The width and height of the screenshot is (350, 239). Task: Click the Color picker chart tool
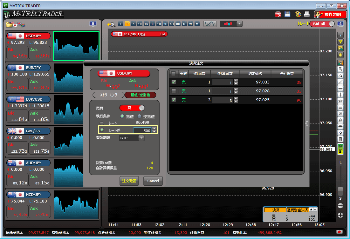(340, 149)
